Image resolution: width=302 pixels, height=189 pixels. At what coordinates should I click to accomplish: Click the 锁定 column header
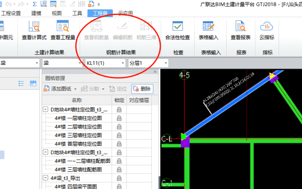119,100
